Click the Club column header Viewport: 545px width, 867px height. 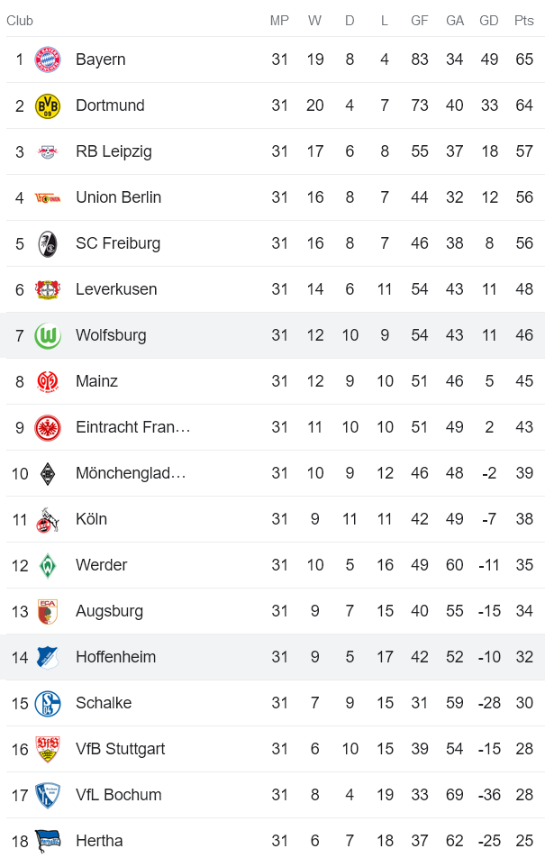[20, 21]
